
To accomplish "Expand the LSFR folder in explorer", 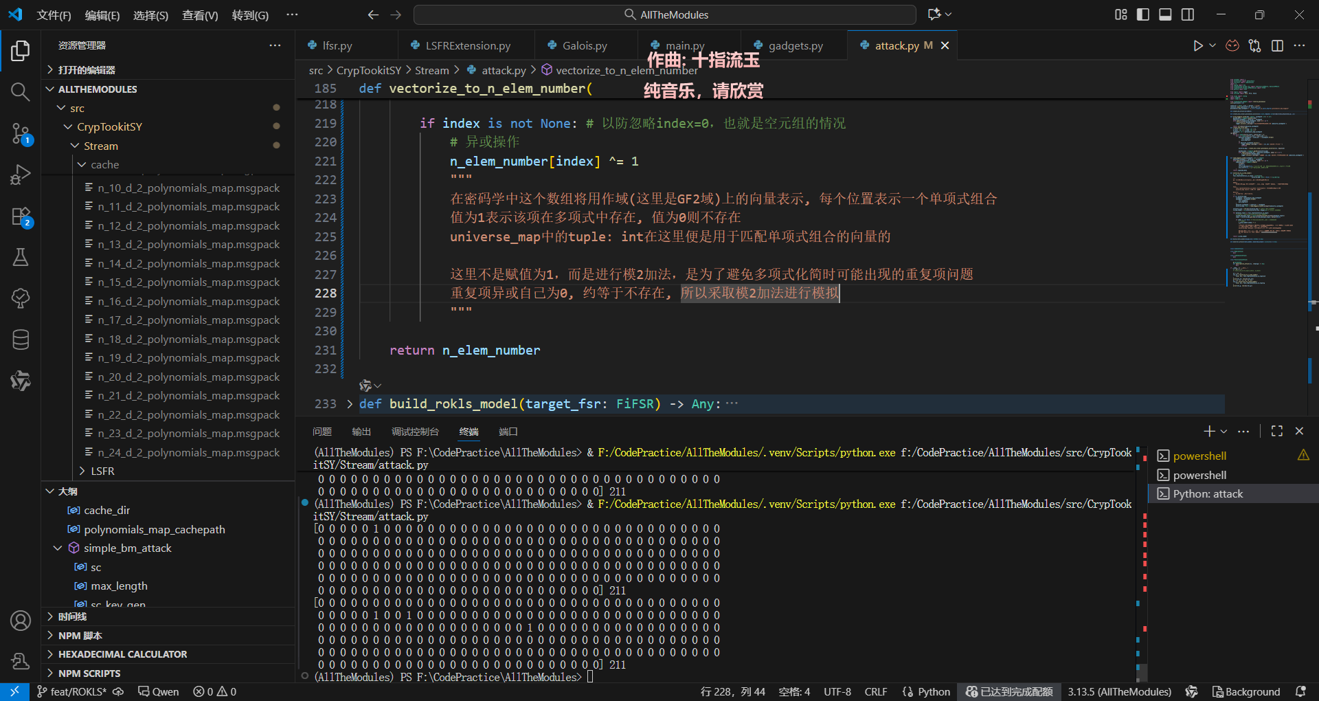I will tap(102, 471).
